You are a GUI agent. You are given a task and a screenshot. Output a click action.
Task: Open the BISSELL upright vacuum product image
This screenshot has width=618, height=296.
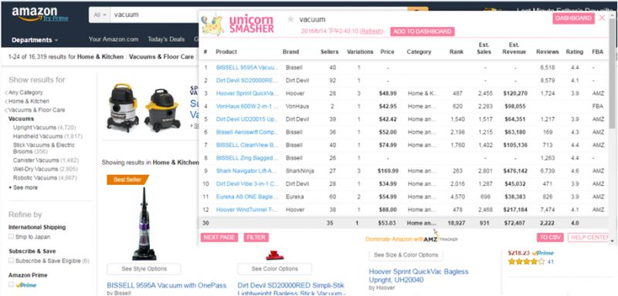[x=144, y=224]
